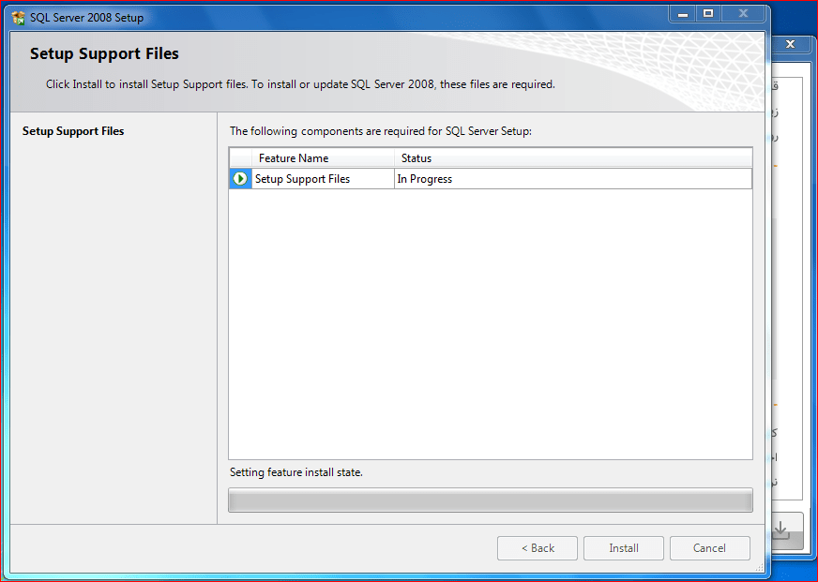Click the Feature Name column header
Image resolution: width=818 pixels, height=582 pixels.
[323, 157]
